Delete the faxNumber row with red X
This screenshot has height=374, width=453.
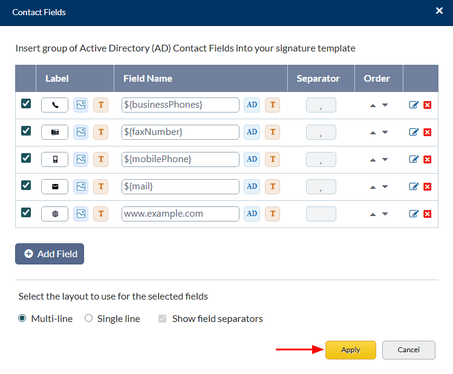tap(427, 132)
